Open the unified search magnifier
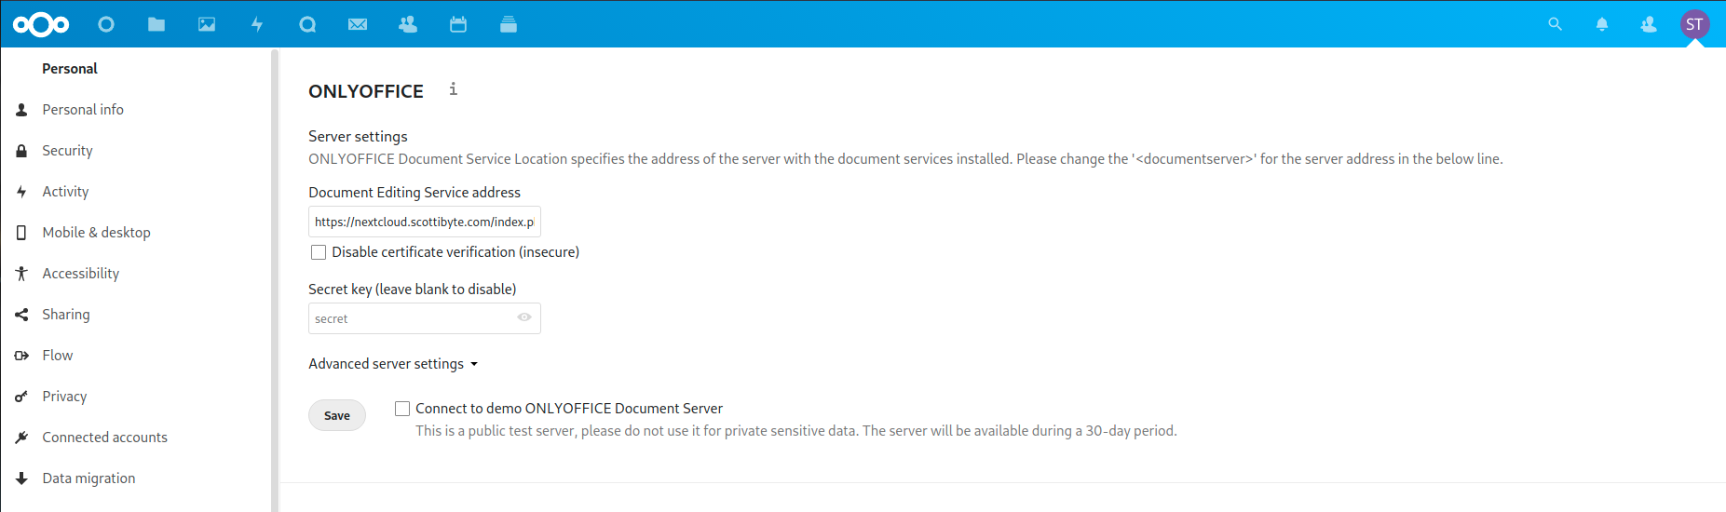 (1555, 24)
